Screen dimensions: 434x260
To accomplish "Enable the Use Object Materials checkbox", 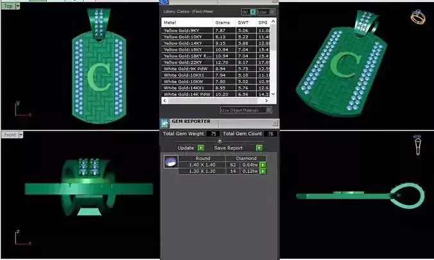I will click(268, 110).
